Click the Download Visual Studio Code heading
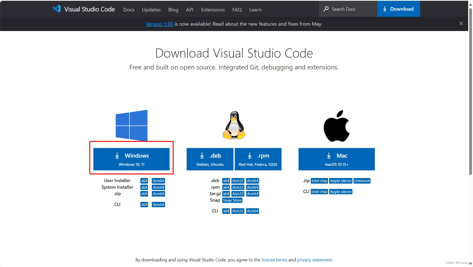This screenshot has height=267, width=473. tap(234, 53)
